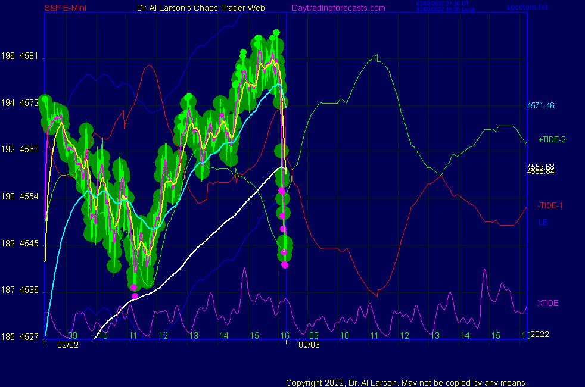This screenshot has height=387, width=585.
Task: Click the "02/02/2022 16:20 Local" timestamp
Action: tap(446, 10)
